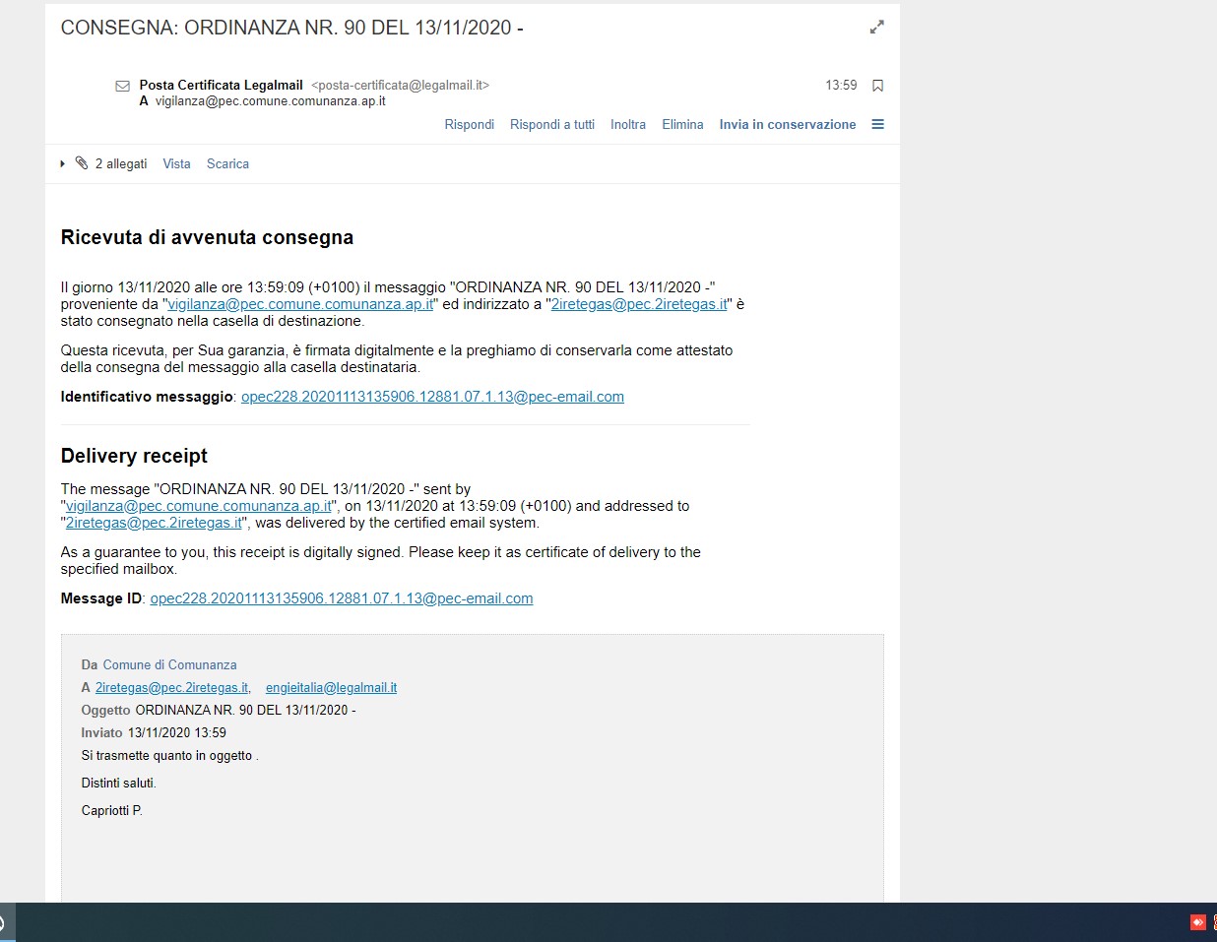Toggle the bookmark flag next to 13:59
The height and width of the screenshot is (942, 1217).
[877, 86]
